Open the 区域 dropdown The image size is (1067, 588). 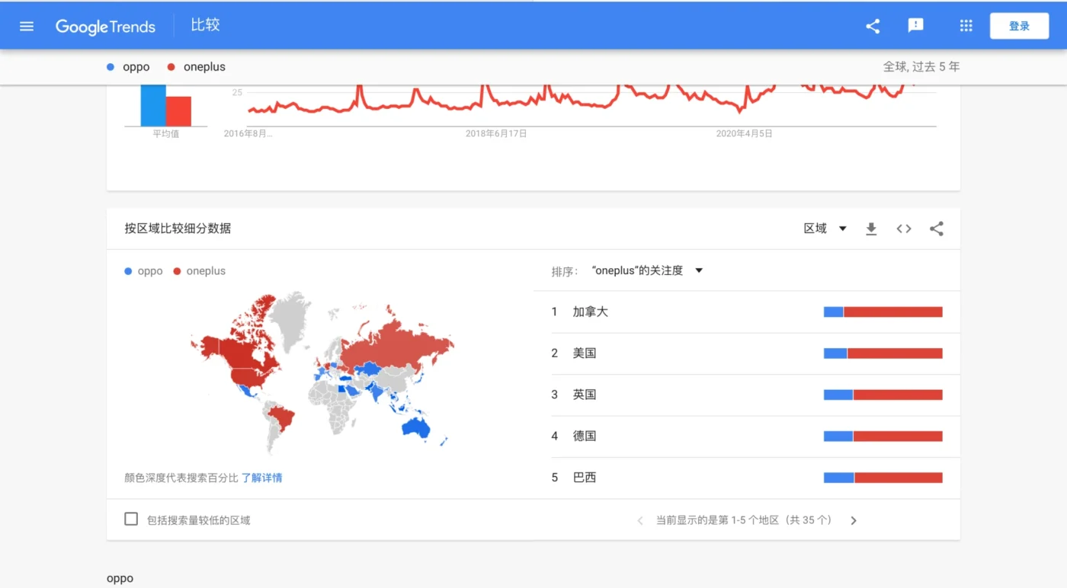coord(825,228)
